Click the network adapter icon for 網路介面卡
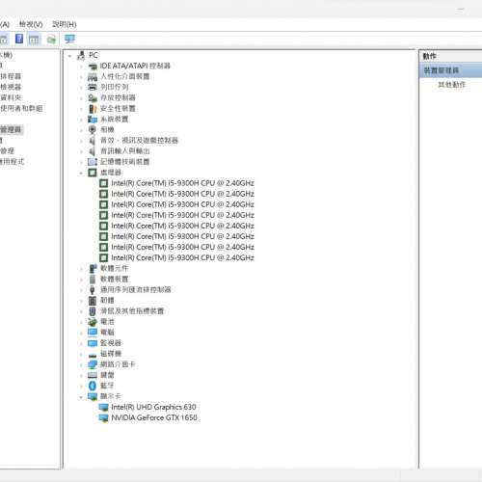This screenshot has width=482, height=482. 93,364
